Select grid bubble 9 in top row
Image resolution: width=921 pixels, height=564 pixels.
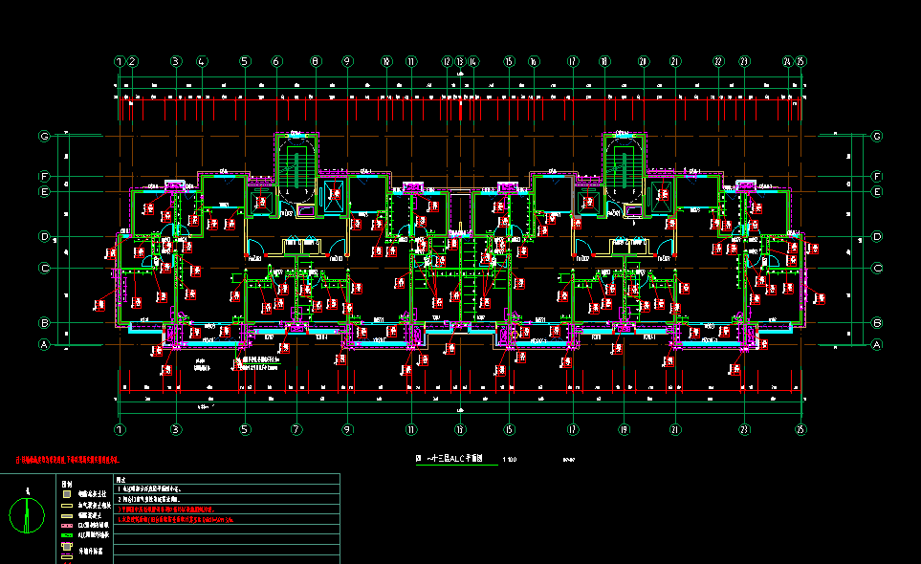347,61
